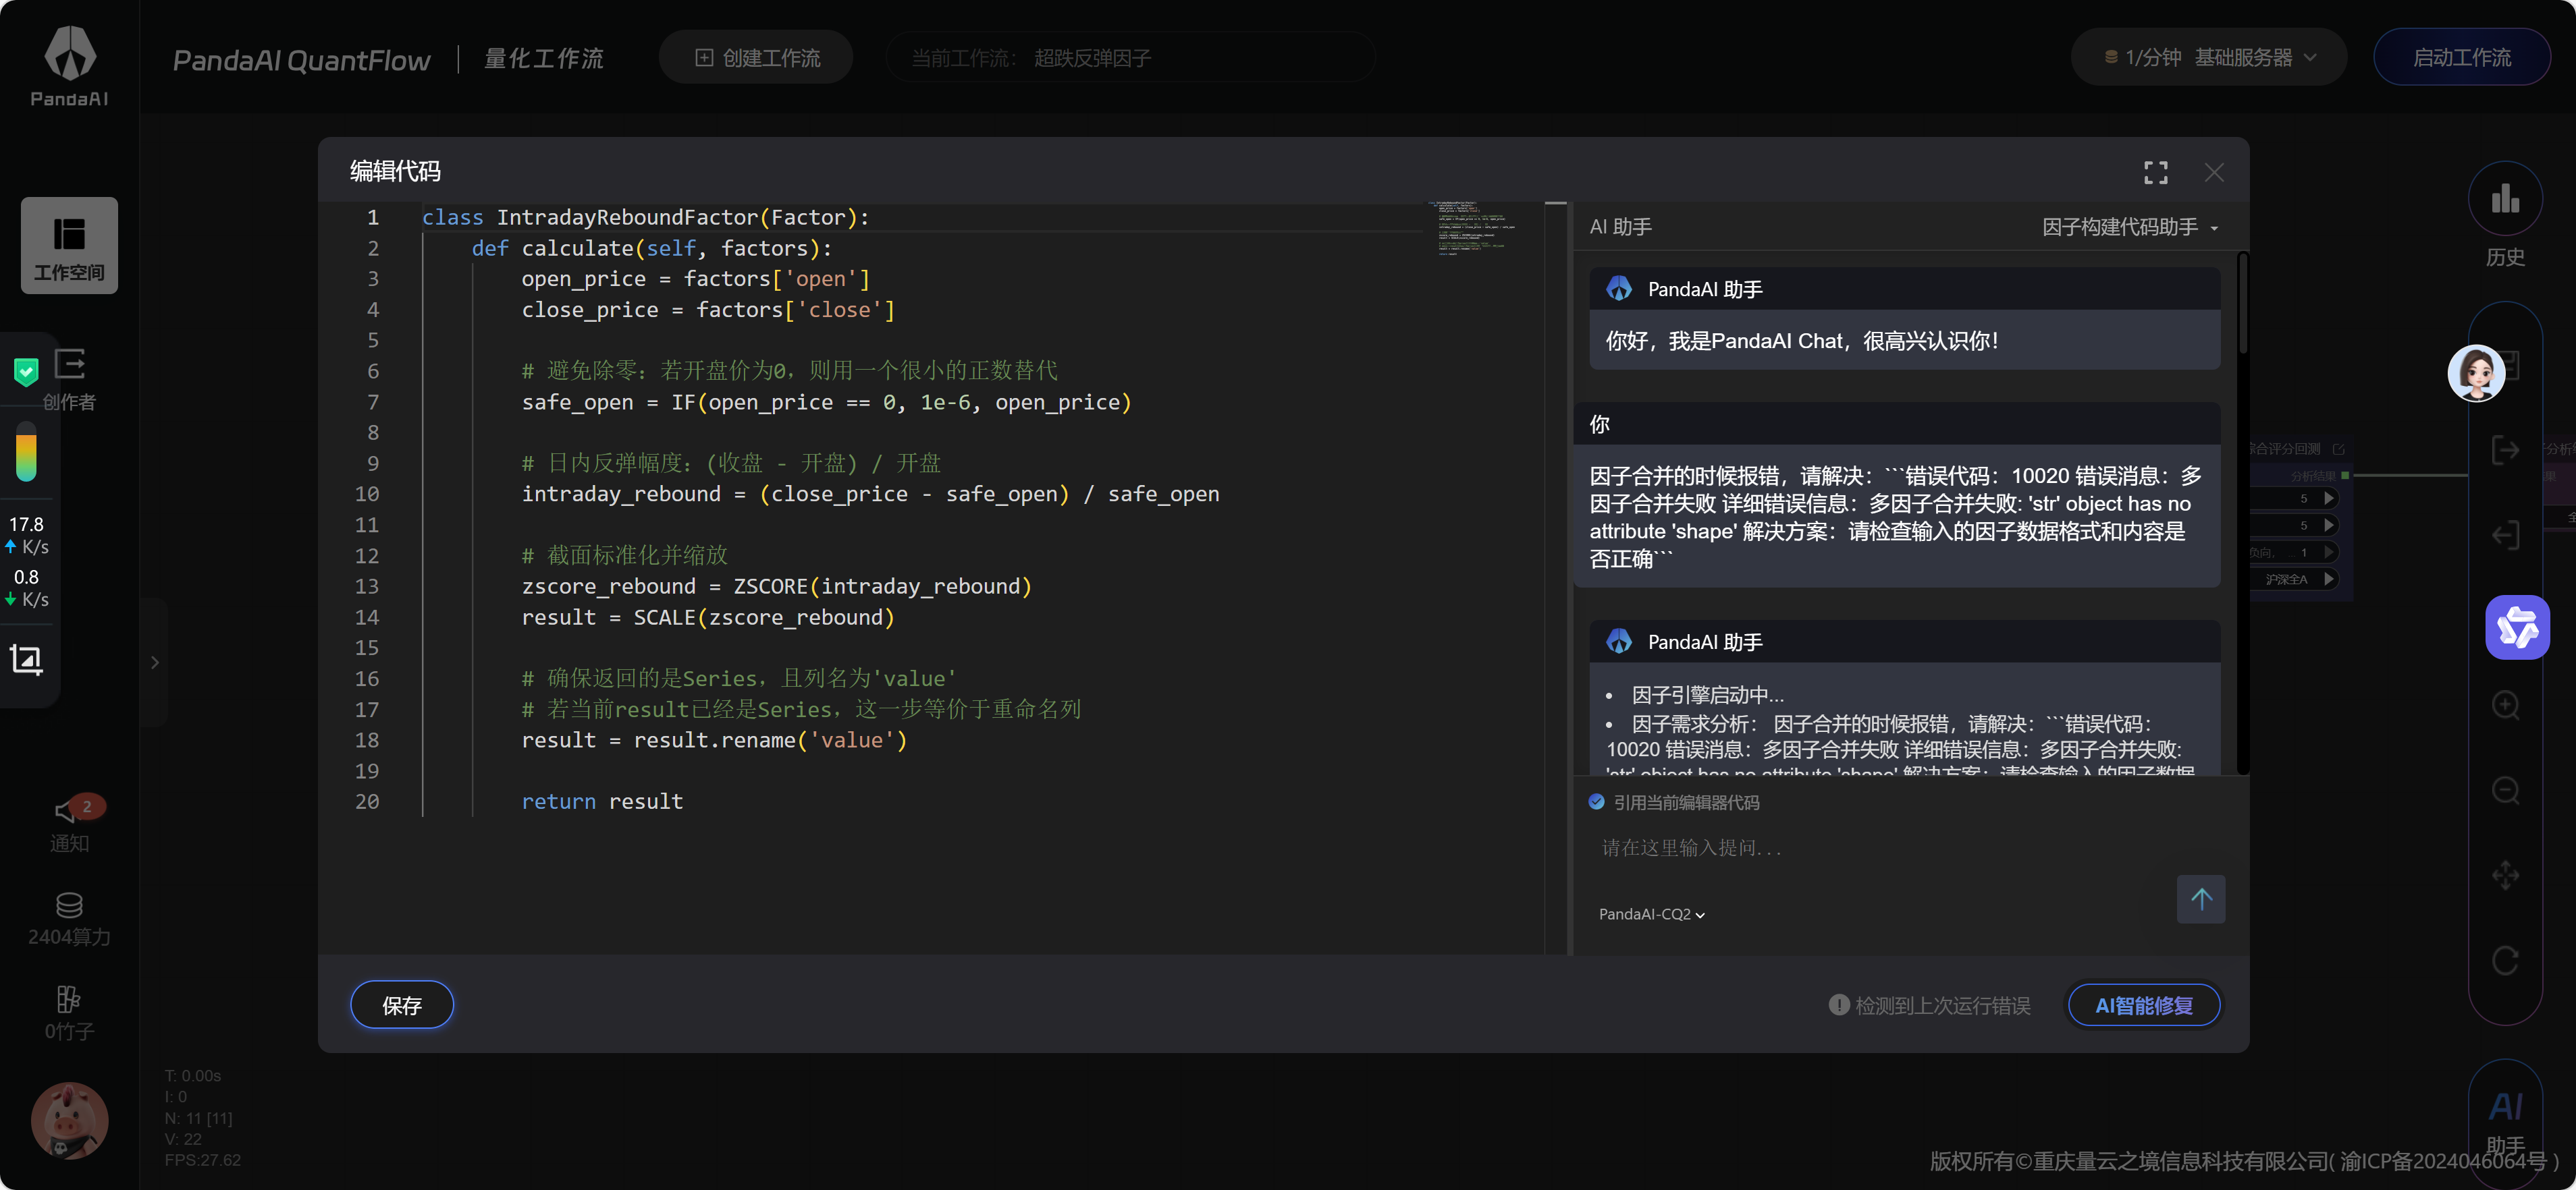Click the greeting message 你好，我是PandaAI Chat
This screenshot has height=1190, width=2576.
point(1802,341)
